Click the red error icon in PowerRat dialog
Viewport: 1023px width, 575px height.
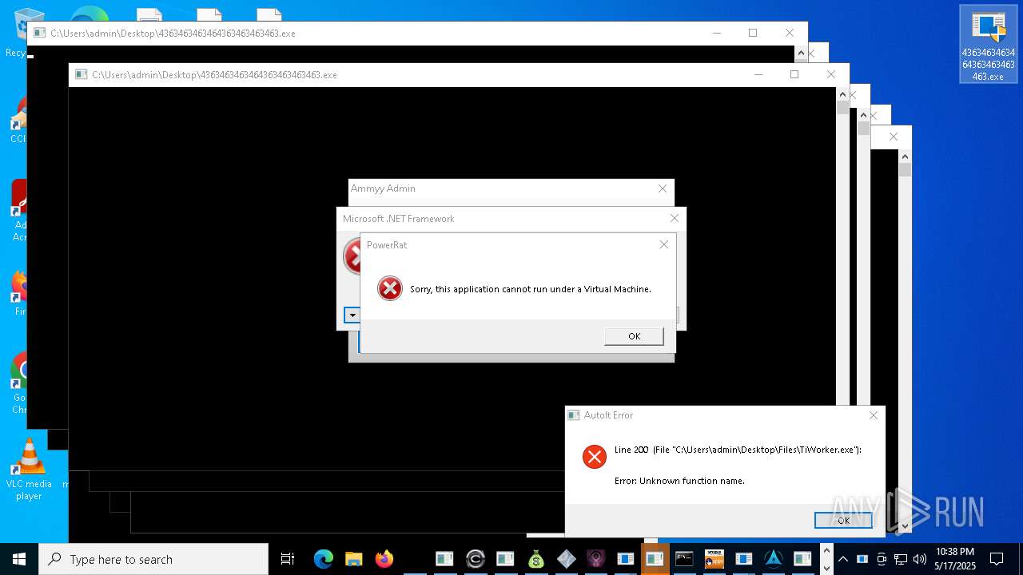390,288
